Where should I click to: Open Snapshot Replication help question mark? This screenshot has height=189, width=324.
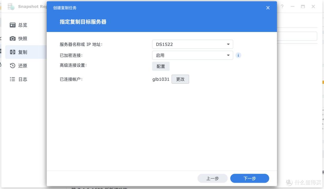point(282,7)
